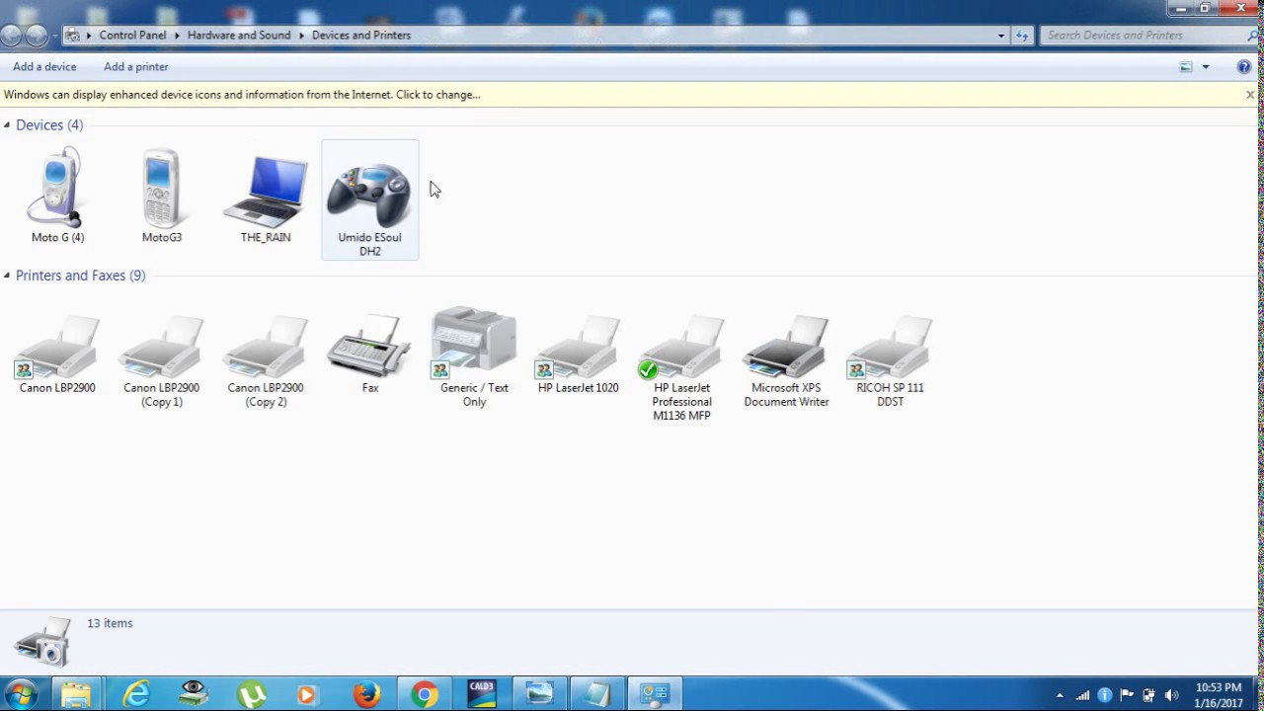The width and height of the screenshot is (1264, 711).
Task: Click the 13 items details pane text
Action: click(110, 623)
